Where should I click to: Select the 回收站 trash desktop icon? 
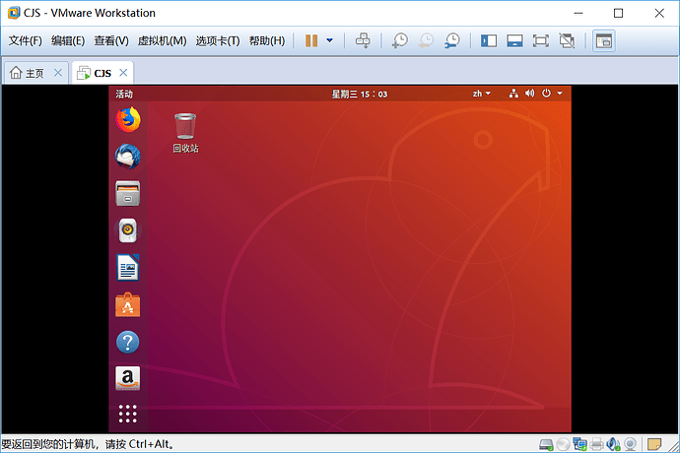coord(185,133)
